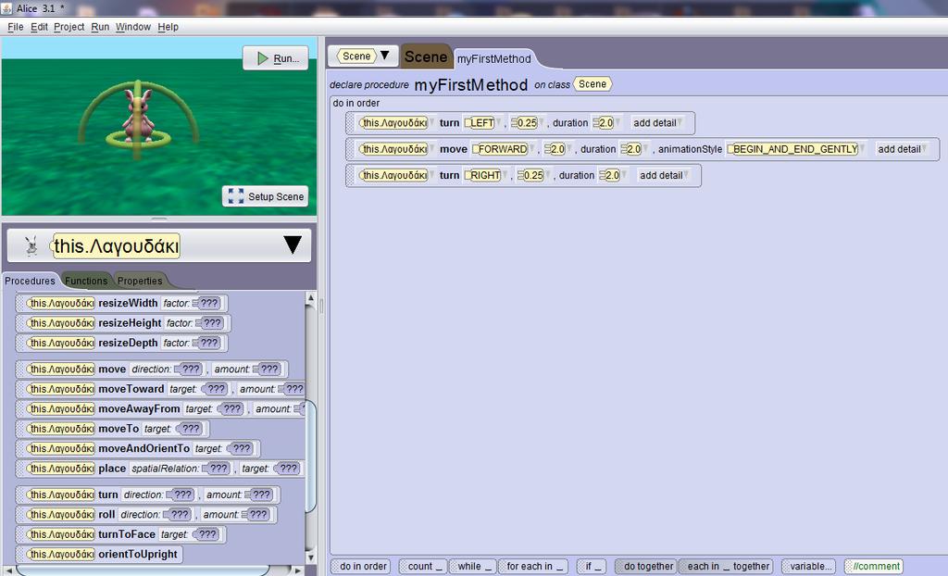Screen dimensions: 948x576
Task: Select the do together block
Action: (x=645, y=567)
